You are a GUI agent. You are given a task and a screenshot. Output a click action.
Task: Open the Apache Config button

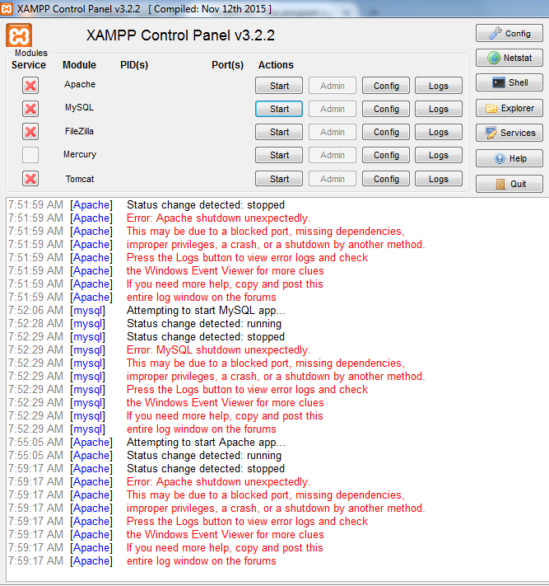(386, 86)
